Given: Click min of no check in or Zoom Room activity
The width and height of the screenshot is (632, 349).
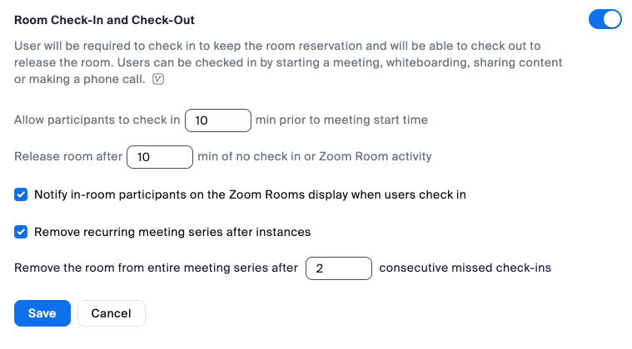Looking at the screenshot, I should pyautogui.click(x=315, y=156).
